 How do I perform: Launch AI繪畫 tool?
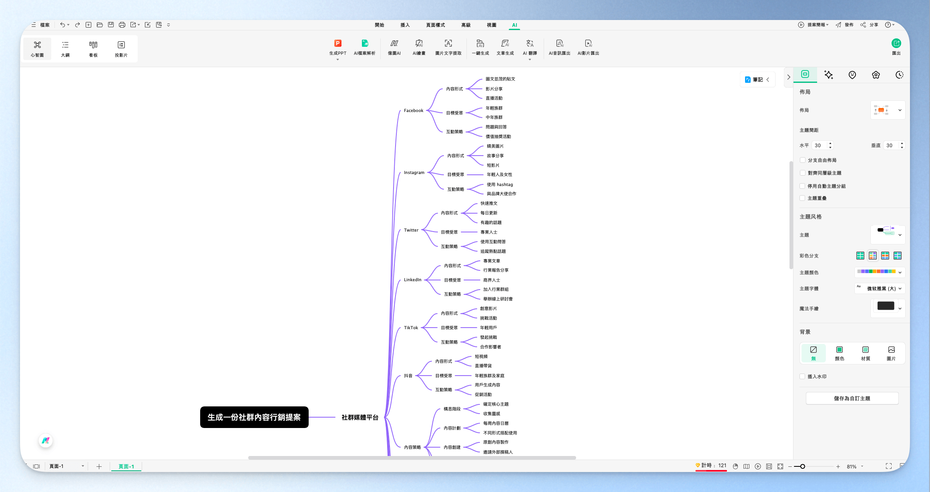coord(419,47)
